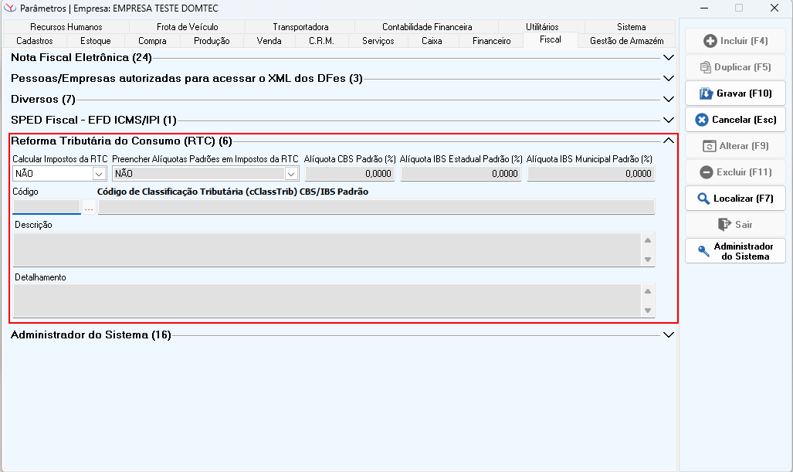
Task: Expand the SPED Fiscal - EFD ICMS/IPI section
Action: point(669,120)
